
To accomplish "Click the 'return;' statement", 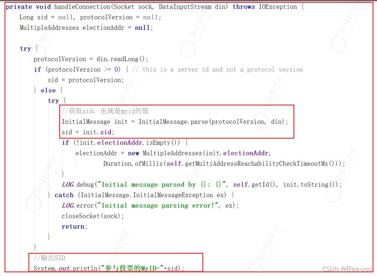I will (x=74, y=227).
